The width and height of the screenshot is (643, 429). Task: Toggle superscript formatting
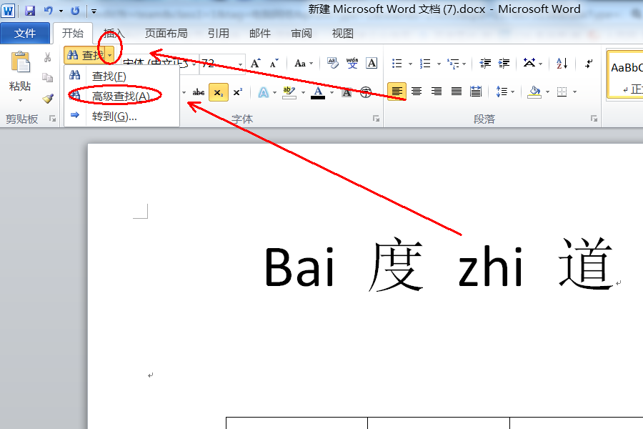point(238,92)
